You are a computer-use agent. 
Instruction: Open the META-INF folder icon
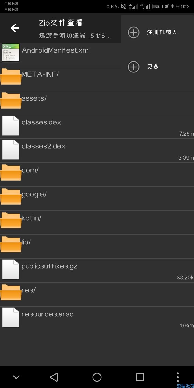pos(11,77)
